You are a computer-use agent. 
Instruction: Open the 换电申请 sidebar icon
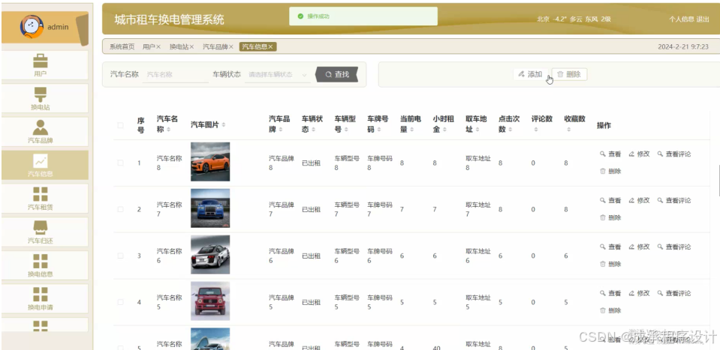click(41, 294)
